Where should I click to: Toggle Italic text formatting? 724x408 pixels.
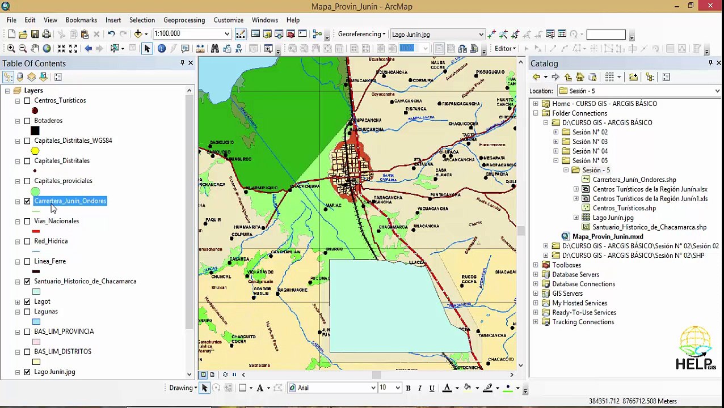[419, 388]
